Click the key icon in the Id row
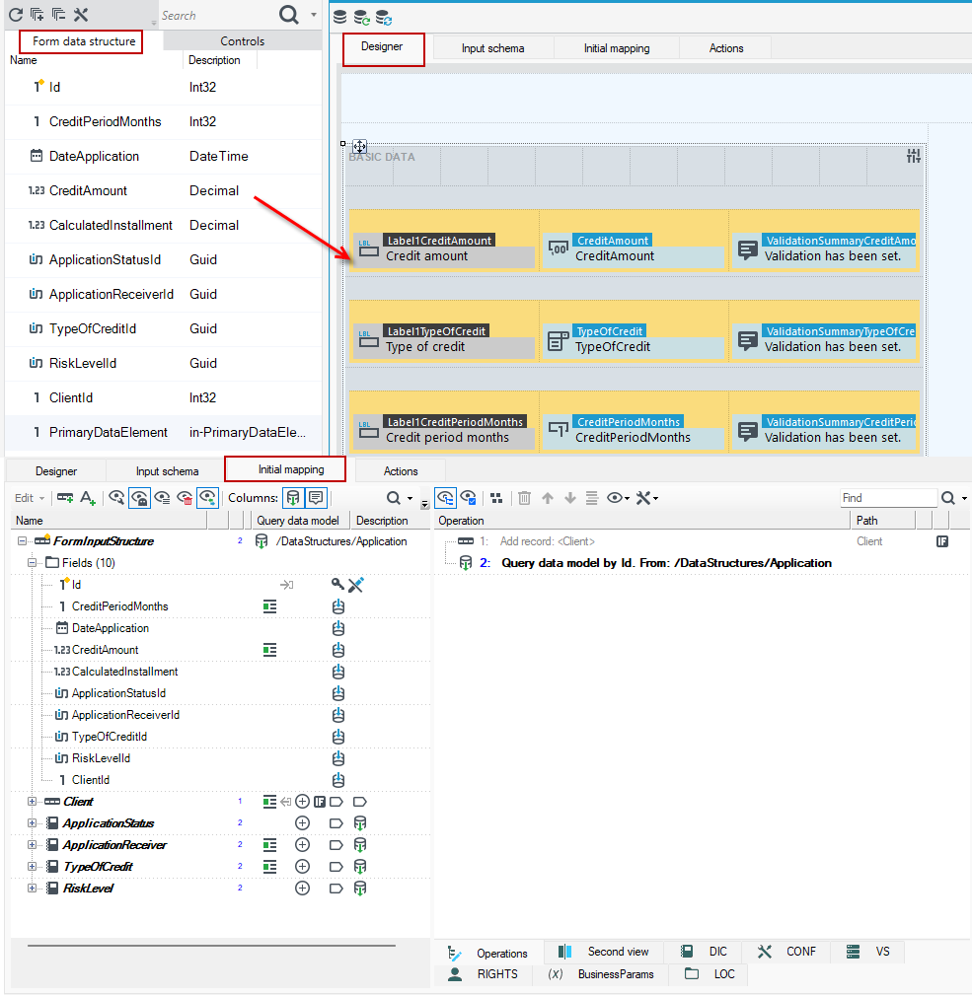The height and width of the screenshot is (996, 972). point(337,584)
